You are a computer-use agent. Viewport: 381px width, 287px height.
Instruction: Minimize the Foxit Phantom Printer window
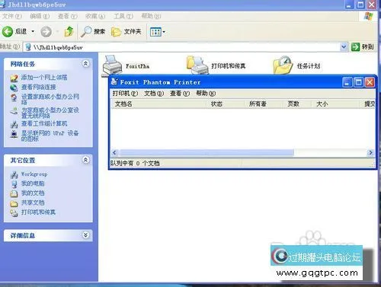(x=347, y=82)
